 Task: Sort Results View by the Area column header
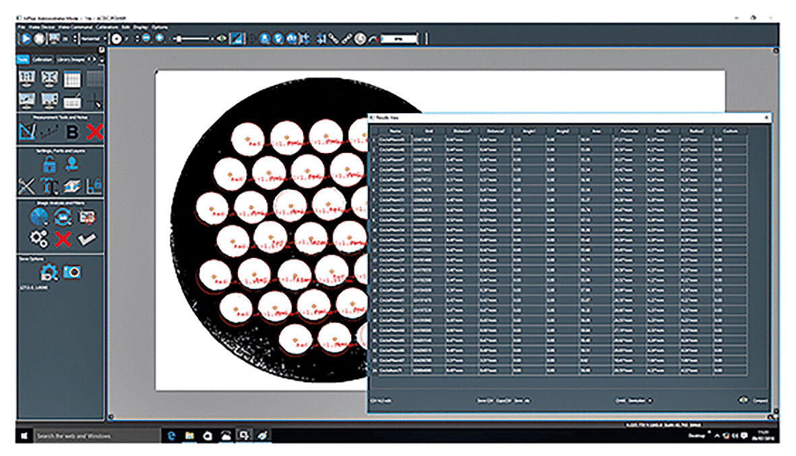pyautogui.click(x=595, y=131)
